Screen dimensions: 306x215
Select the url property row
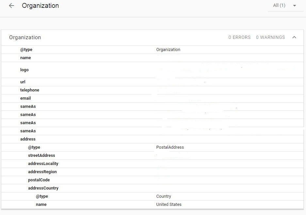23,82
